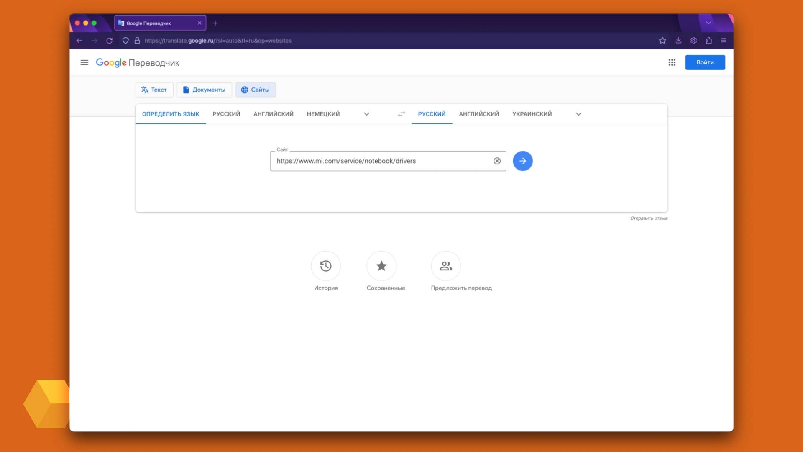Go back in the browser

point(79,41)
